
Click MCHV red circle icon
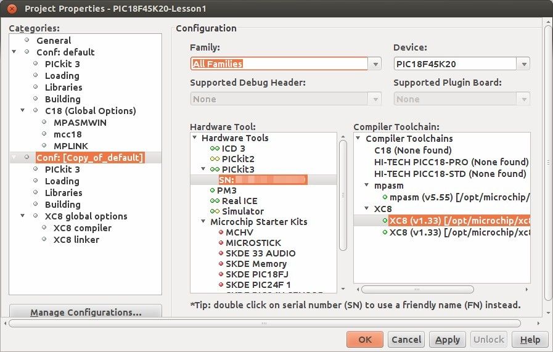(x=221, y=232)
